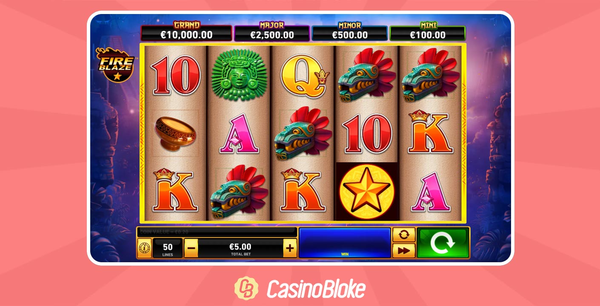Visit the CasinoBloke logo link
Screen dimensions: 600x306
tap(300, 289)
